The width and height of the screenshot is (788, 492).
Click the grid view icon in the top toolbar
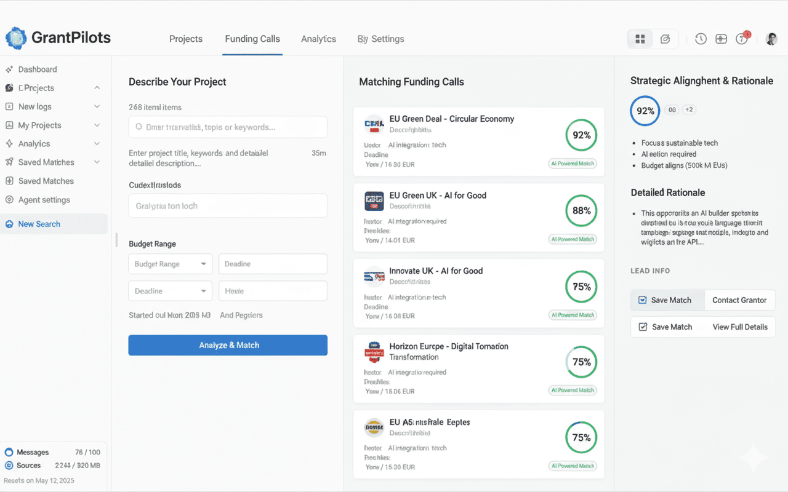pyautogui.click(x=640, y=38)
